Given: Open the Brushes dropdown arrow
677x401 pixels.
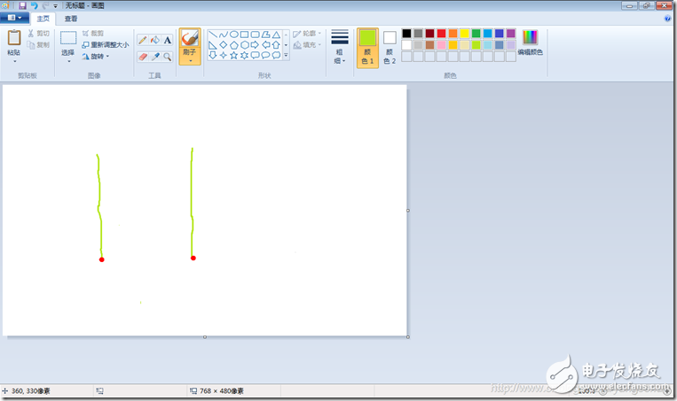Looking at the screenshot, I should 190,61.
